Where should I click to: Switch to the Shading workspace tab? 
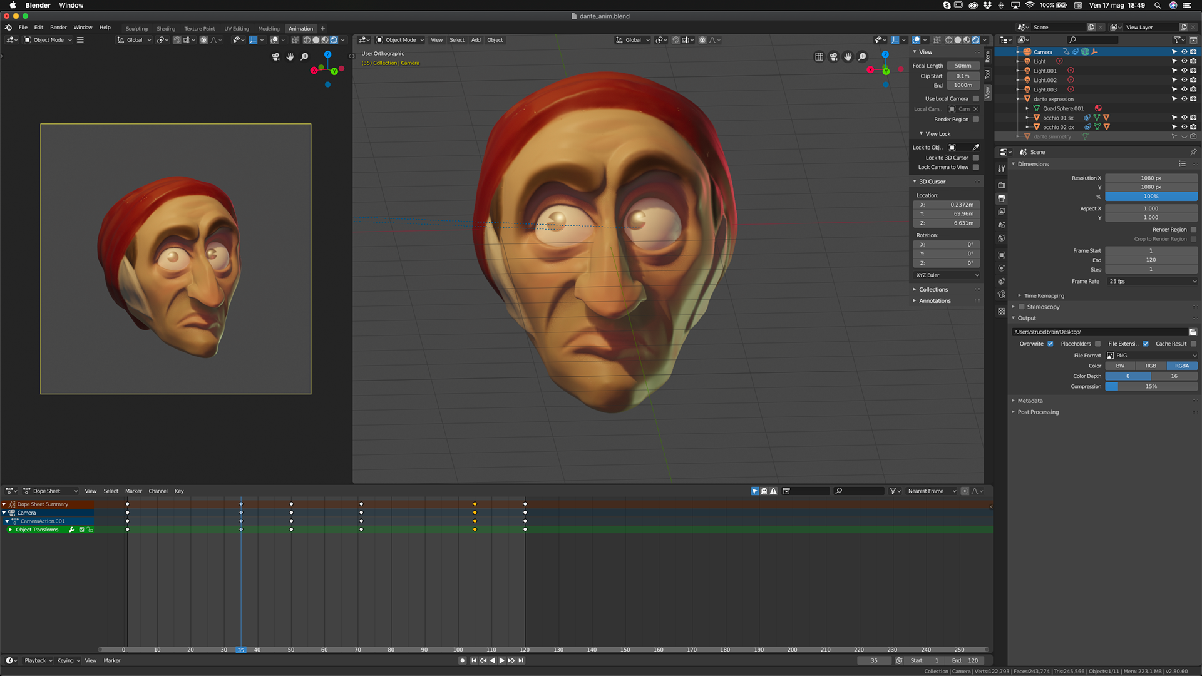click(x=166, y=29)
